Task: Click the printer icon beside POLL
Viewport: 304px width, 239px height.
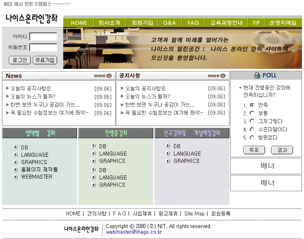Action: coord(257,75)
